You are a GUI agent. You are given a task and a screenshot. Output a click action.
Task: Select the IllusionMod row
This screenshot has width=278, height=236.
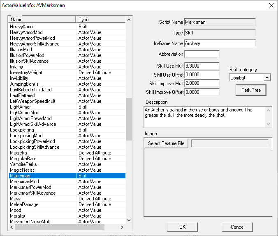tap(67, 50)
